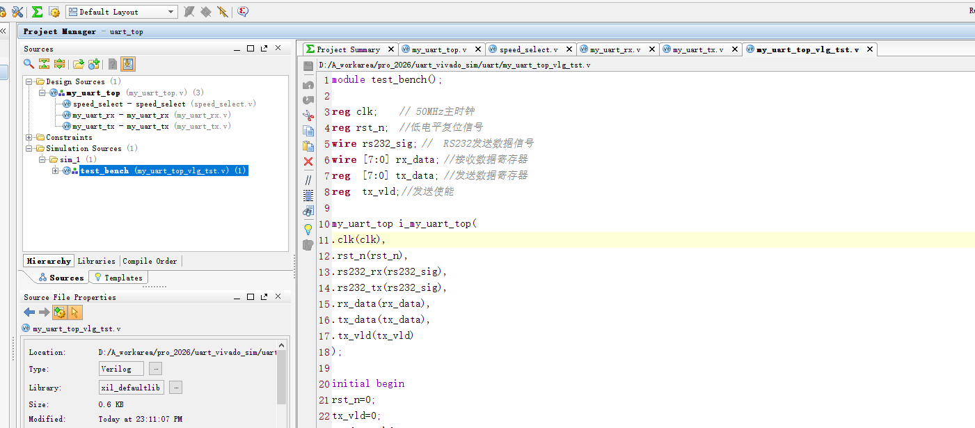Close the my_uart_top_vlg_tst.v tab

coord(869,49)
